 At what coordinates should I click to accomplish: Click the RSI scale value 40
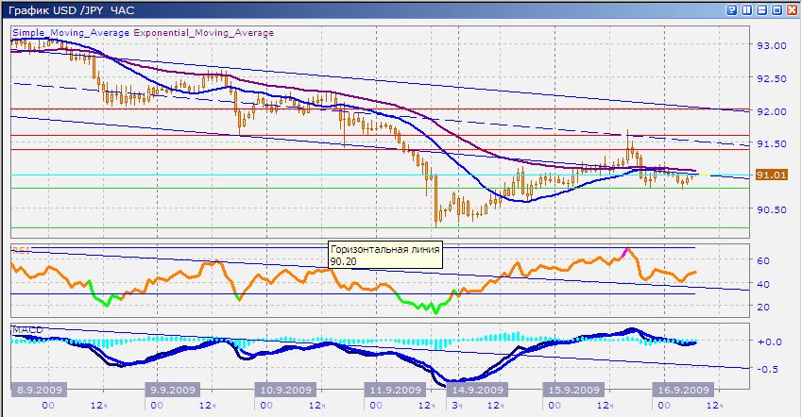pyautogui.click(x=763, y=284)
